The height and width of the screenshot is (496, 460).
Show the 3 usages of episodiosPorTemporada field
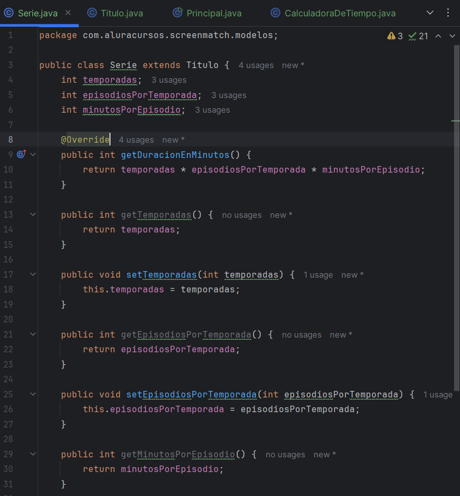pyautogui.click(x=229, y=95)
